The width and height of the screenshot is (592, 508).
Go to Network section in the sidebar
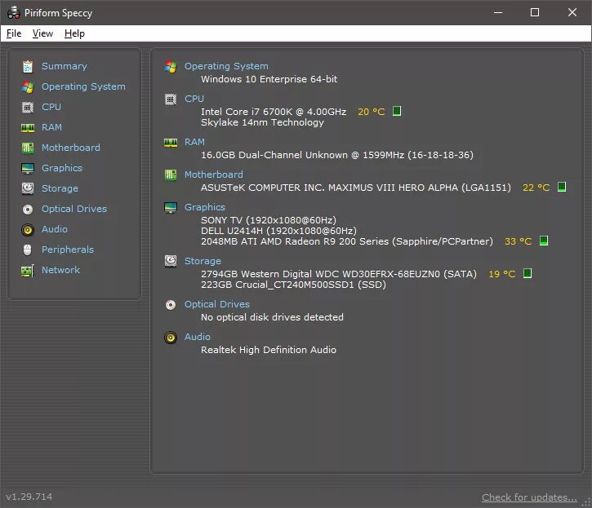coord(60,270)
